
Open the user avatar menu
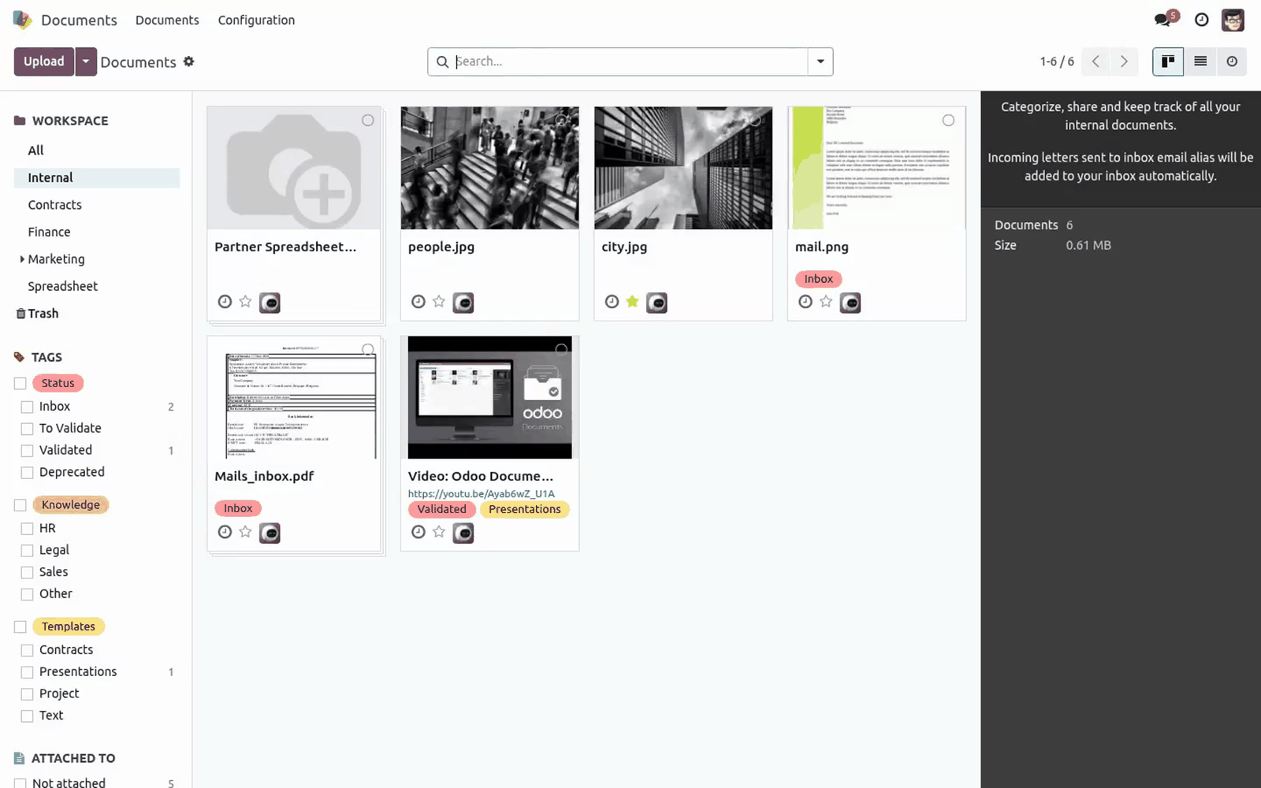[x=1233, y=20]
